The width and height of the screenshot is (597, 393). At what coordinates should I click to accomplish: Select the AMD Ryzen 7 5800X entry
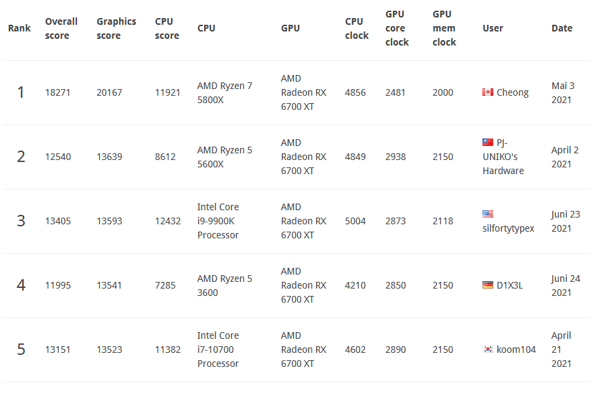[x=225, y=92]
